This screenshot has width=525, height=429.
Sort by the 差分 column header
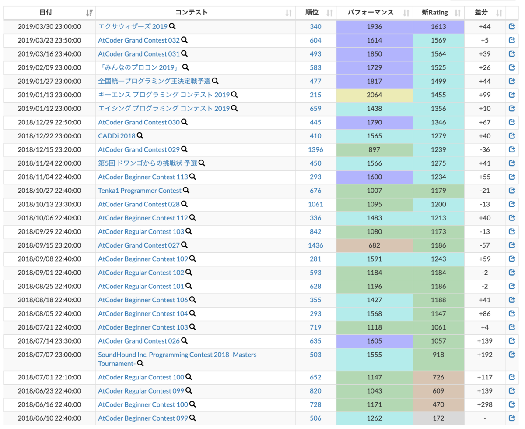tap(485, 13)
